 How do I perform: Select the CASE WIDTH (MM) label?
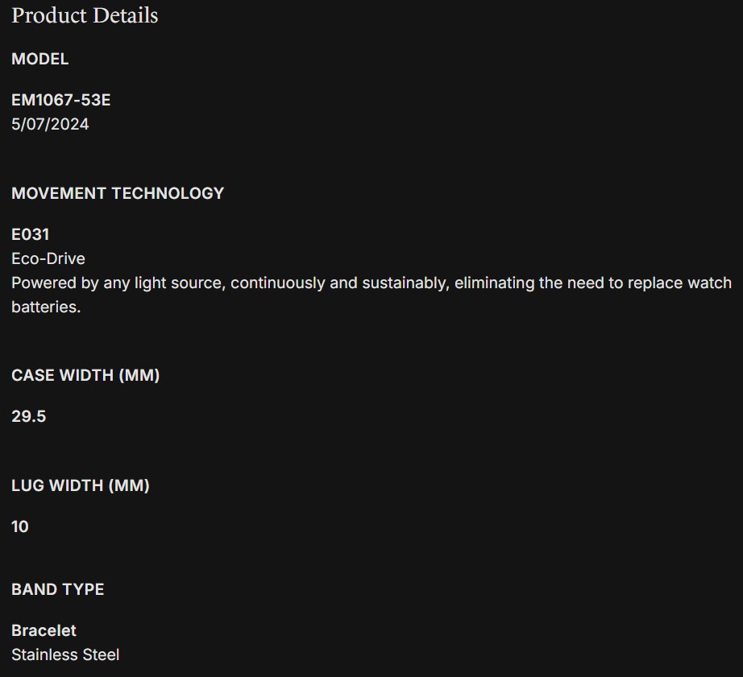85,375
